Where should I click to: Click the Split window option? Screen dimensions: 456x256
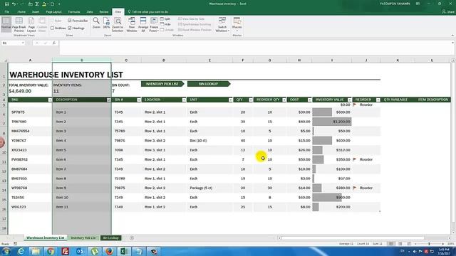(165, 19)
